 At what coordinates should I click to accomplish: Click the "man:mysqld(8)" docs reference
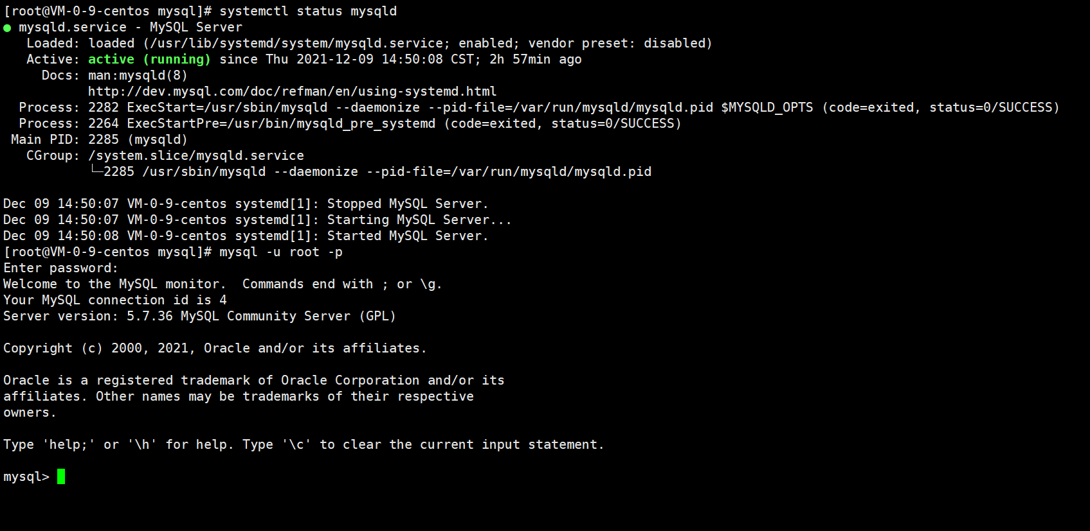(138, 75)
